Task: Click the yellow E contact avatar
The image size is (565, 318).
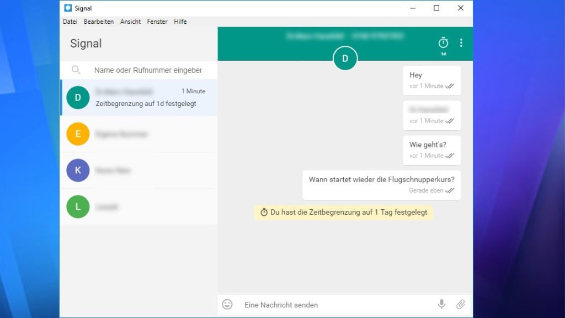Action: point(78,134)
